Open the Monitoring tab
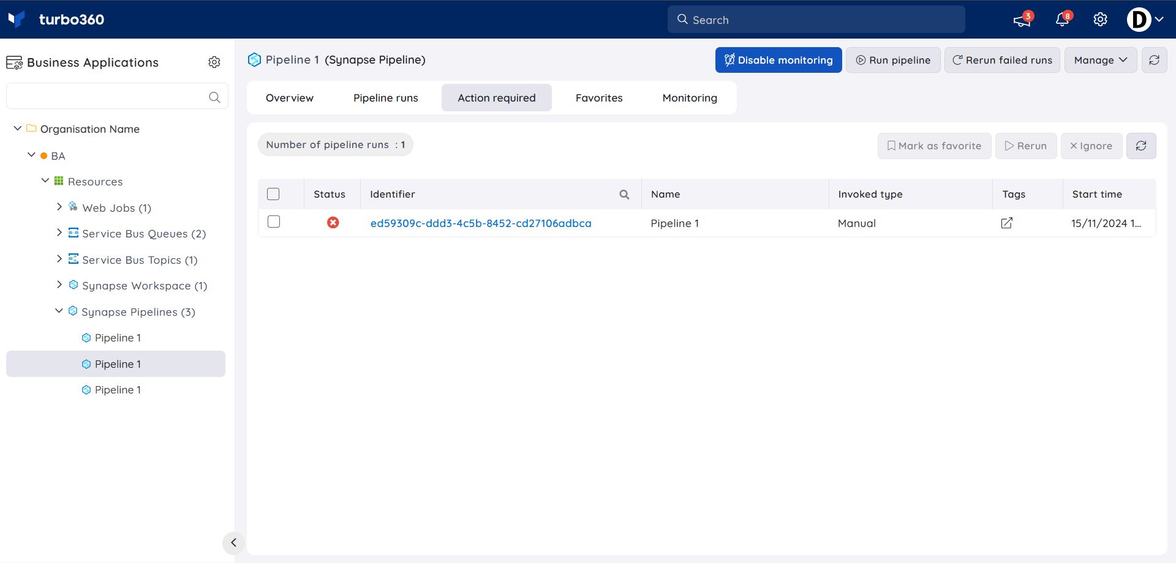1176x563 pixels. [x=689, y=98]
